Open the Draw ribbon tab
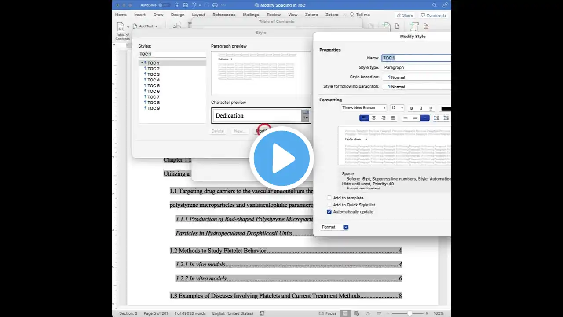 [158, 15]
